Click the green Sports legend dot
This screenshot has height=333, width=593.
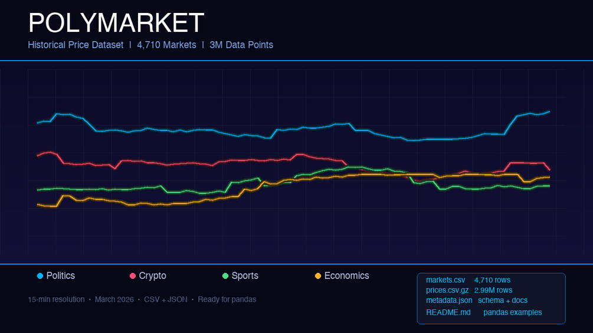click(225, 276)
